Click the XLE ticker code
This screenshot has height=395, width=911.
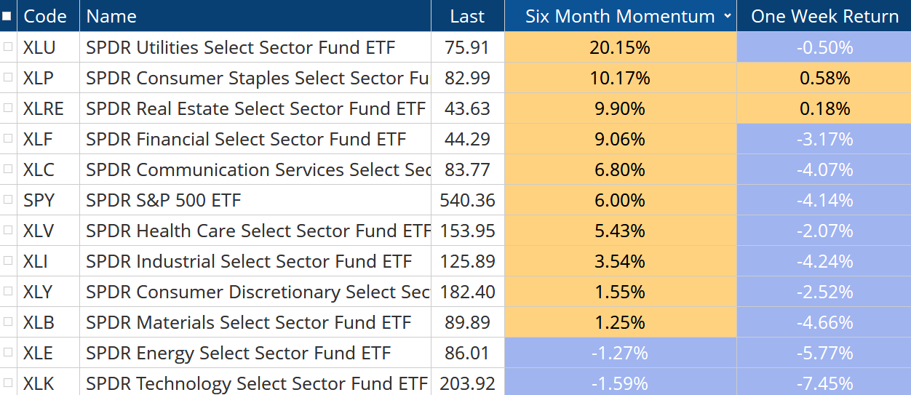(x=38, y=353)
